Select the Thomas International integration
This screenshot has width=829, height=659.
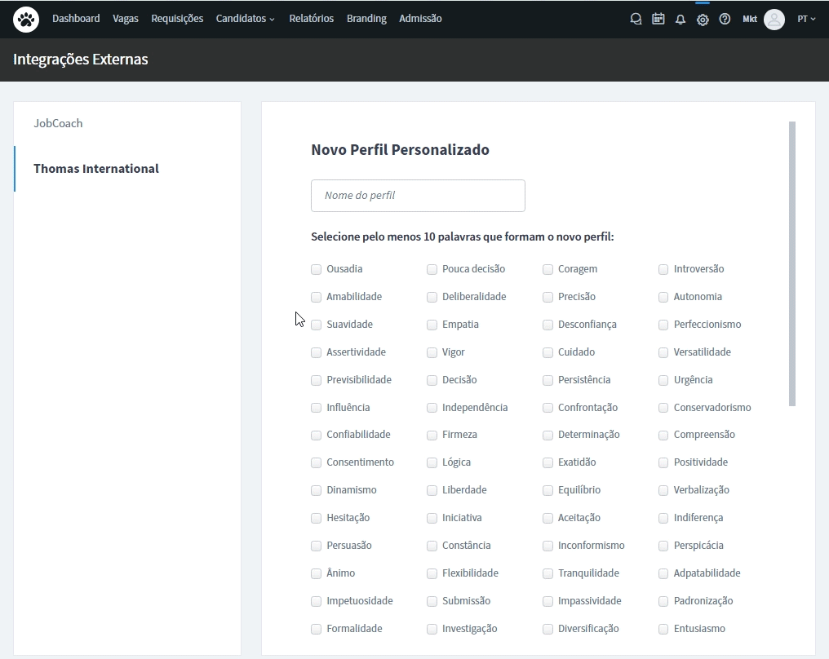tap(95, 169)
